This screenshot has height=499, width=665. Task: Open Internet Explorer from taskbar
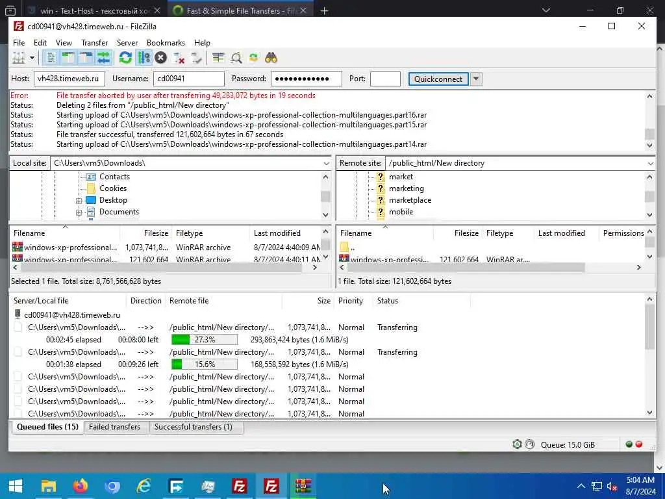point(144,486)
